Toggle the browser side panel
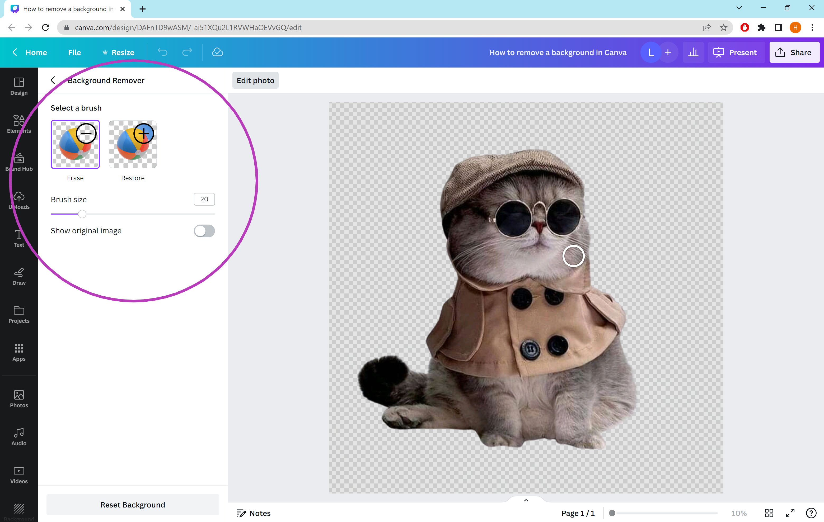824x522 pixels. [x=779, y=28]
